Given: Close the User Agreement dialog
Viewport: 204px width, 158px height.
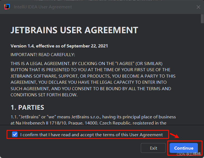Looking at the screenshot, I should click(x=198, y=7).
